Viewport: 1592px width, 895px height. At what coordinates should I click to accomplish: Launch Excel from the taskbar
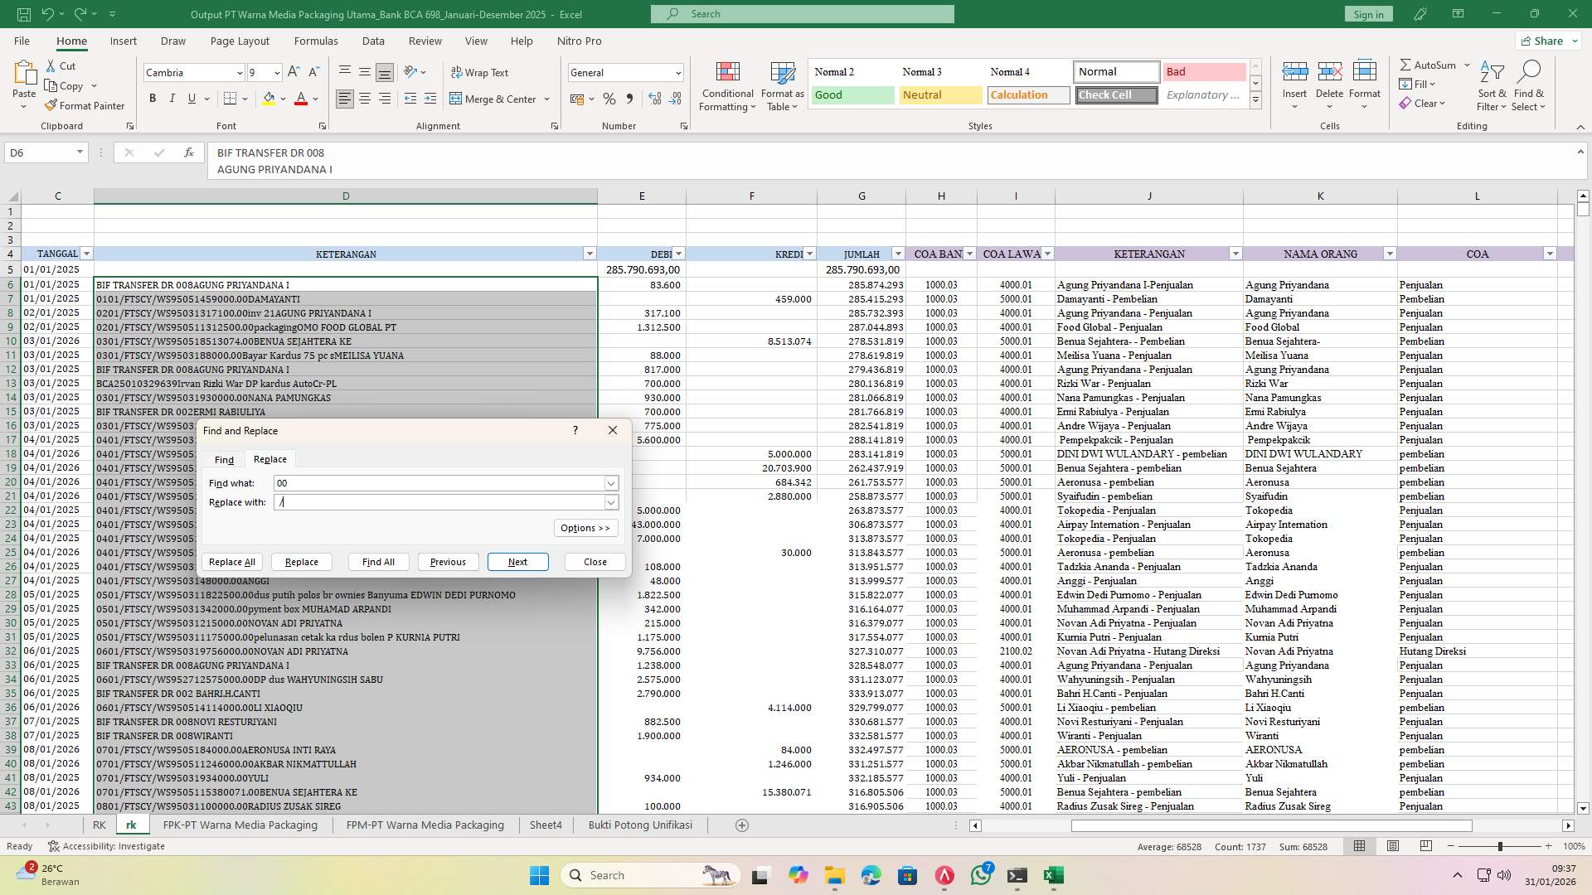pos(1054,876)
